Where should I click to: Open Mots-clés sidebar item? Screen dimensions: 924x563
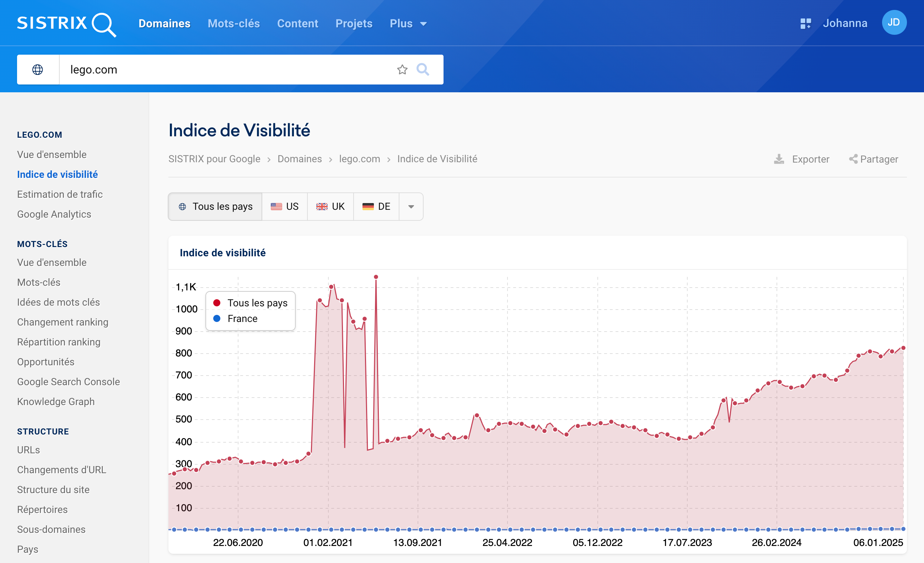click(39, 283)
